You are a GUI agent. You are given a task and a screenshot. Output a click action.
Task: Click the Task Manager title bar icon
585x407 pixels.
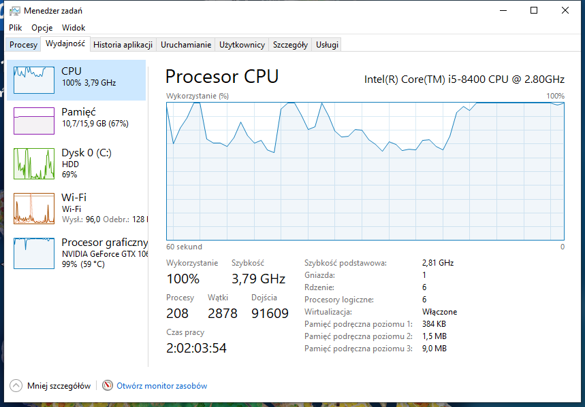(x=14, y=11)
